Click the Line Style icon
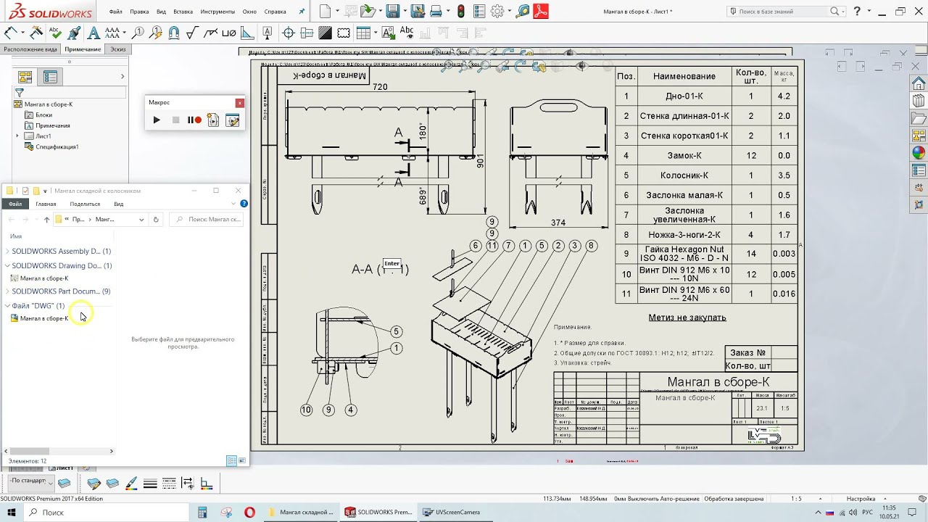The height and width of the screenshot is (522, 928). [x=169, y=484]
